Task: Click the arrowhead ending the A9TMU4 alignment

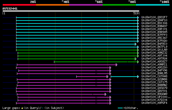Action: click(x=136, y=59)
